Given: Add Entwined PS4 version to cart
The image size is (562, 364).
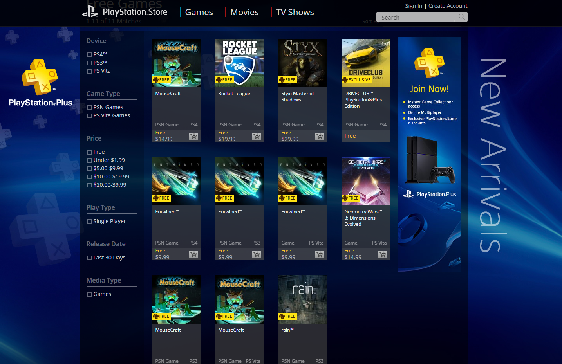Looking at the screenshot, I should (x=193, y=254).
